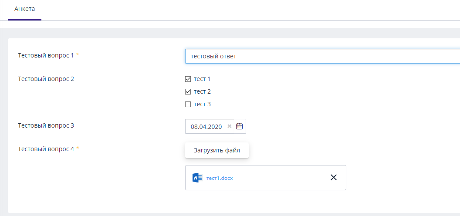
Task: Click the Тестовый вопрос 1 label
Action: 46,55
